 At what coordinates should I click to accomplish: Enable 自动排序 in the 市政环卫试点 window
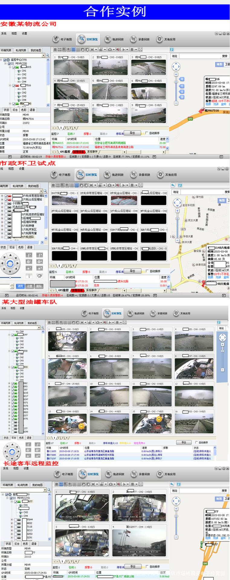coord(147,271)
